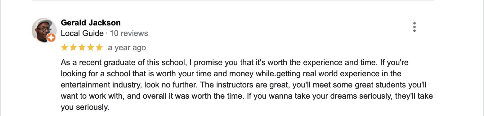
Task: Open the Gerald Jackson reviewer name link
Action: point(91,23)
